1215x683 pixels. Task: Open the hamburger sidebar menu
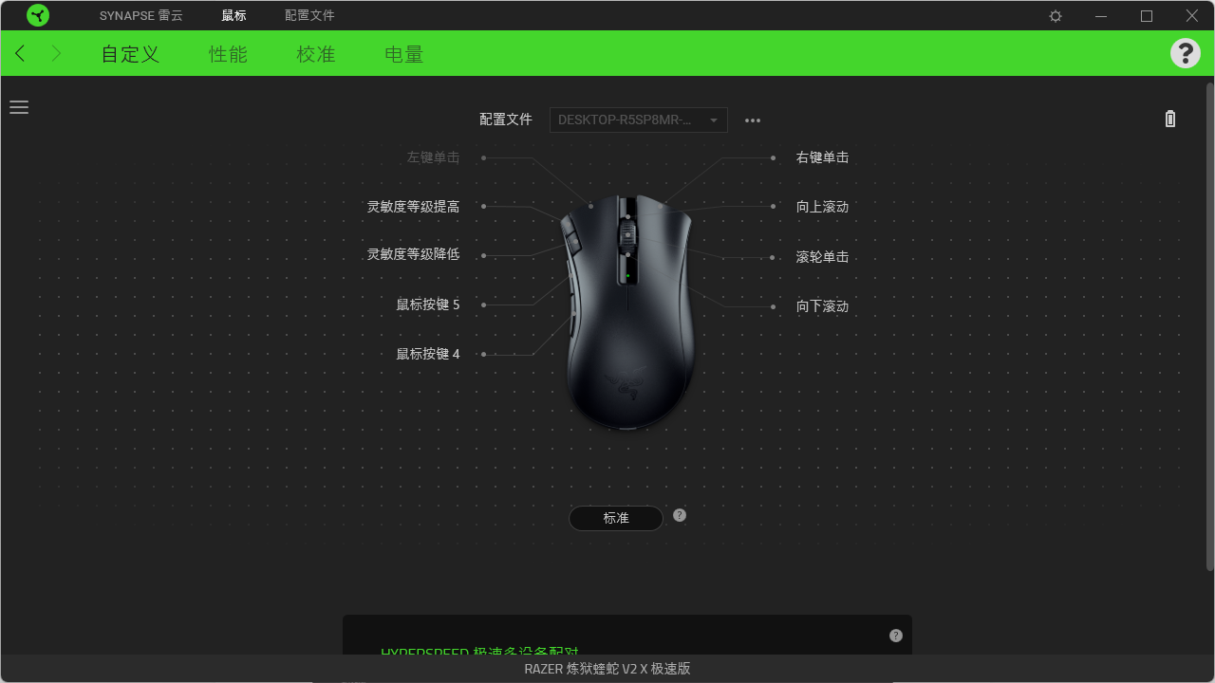(19, 107)
